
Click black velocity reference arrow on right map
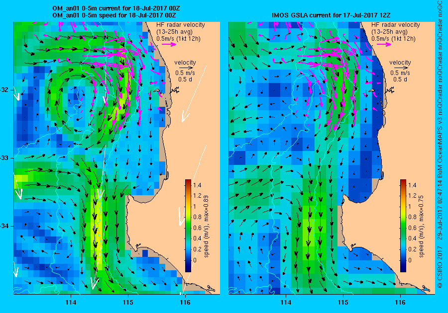pyautogui.click(x=401, y=68)
